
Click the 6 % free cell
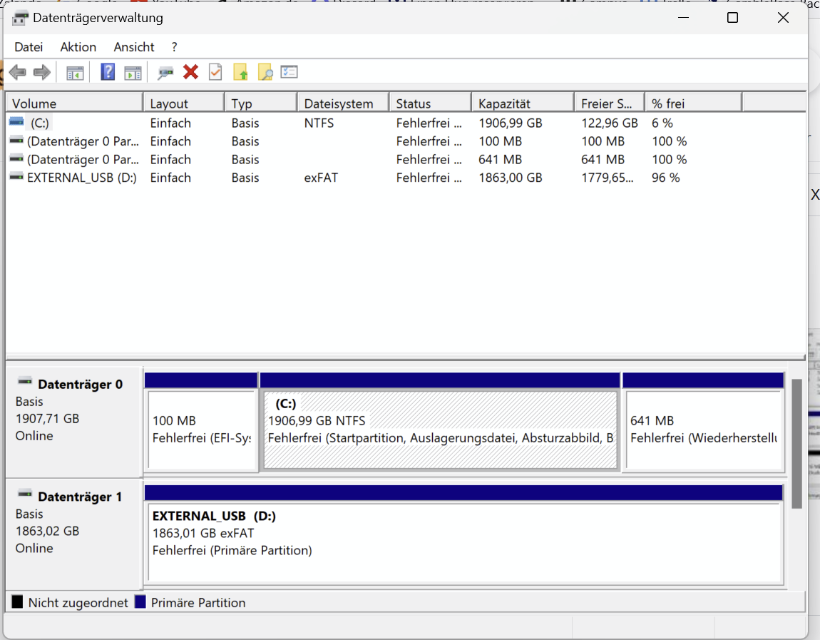point(662,123)
